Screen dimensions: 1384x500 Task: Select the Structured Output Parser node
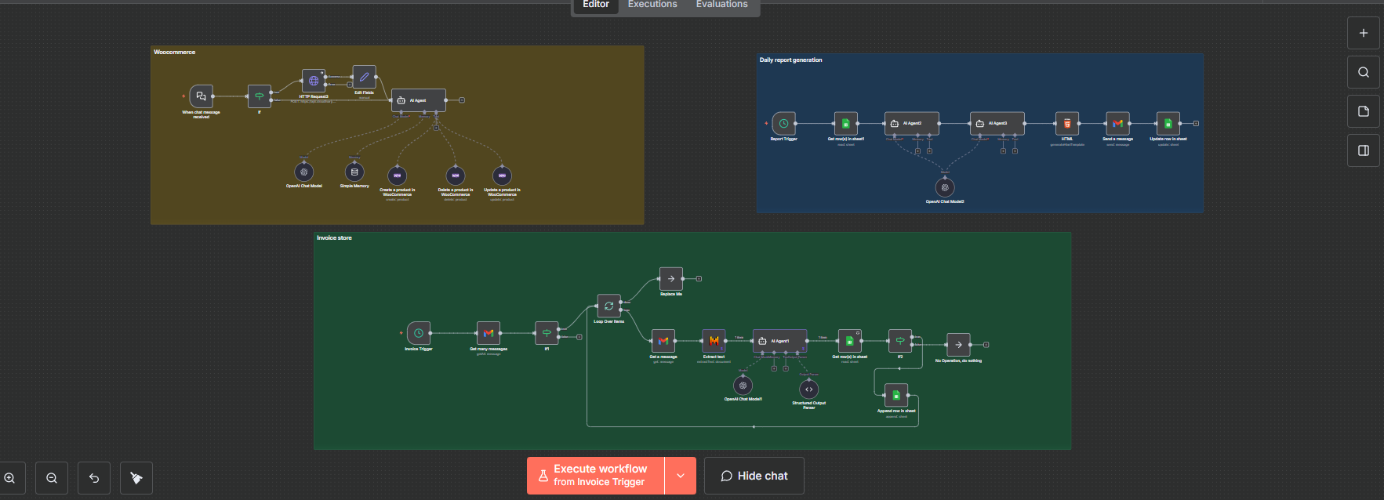[x=808, y=389]
